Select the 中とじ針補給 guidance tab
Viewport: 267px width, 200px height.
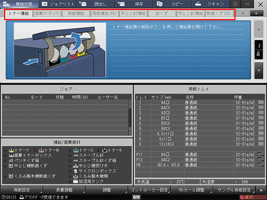[190, 13]
